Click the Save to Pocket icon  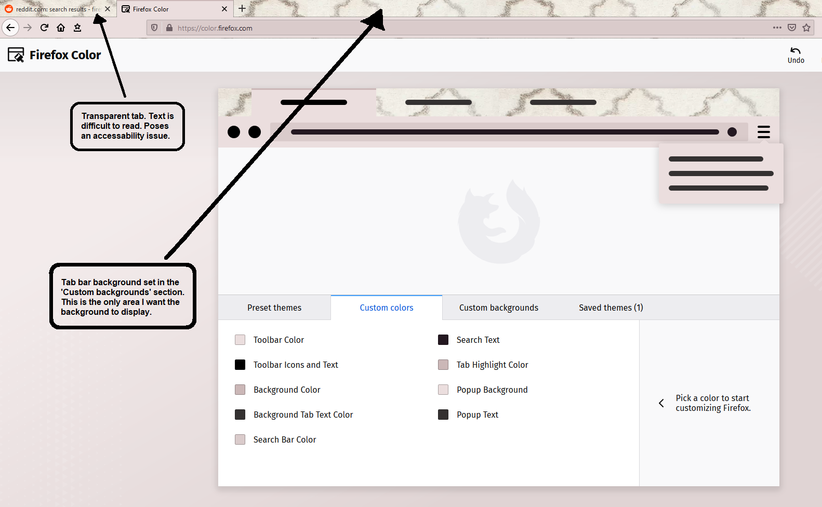[792, 28]
